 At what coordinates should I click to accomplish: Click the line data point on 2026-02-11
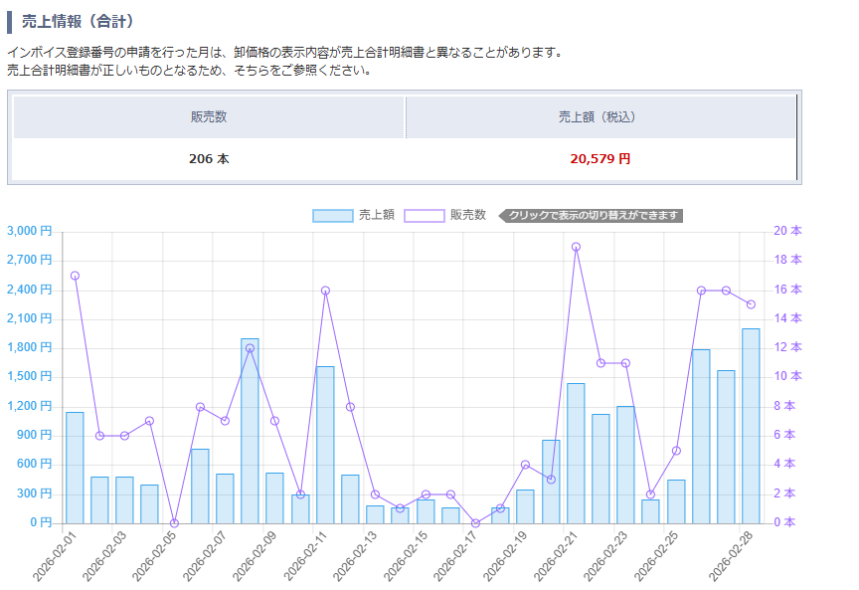[325, 291]
